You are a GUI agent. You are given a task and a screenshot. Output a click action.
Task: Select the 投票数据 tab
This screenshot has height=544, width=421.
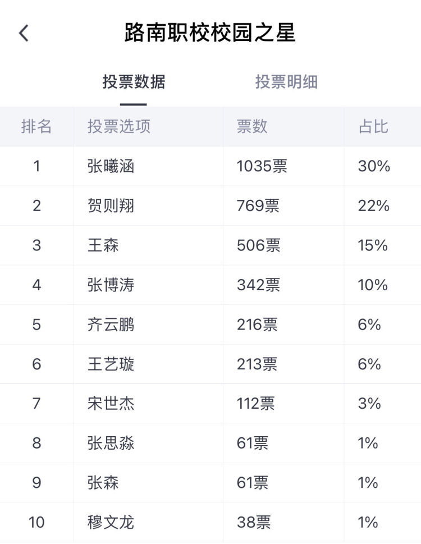click(x=134, y=82)
